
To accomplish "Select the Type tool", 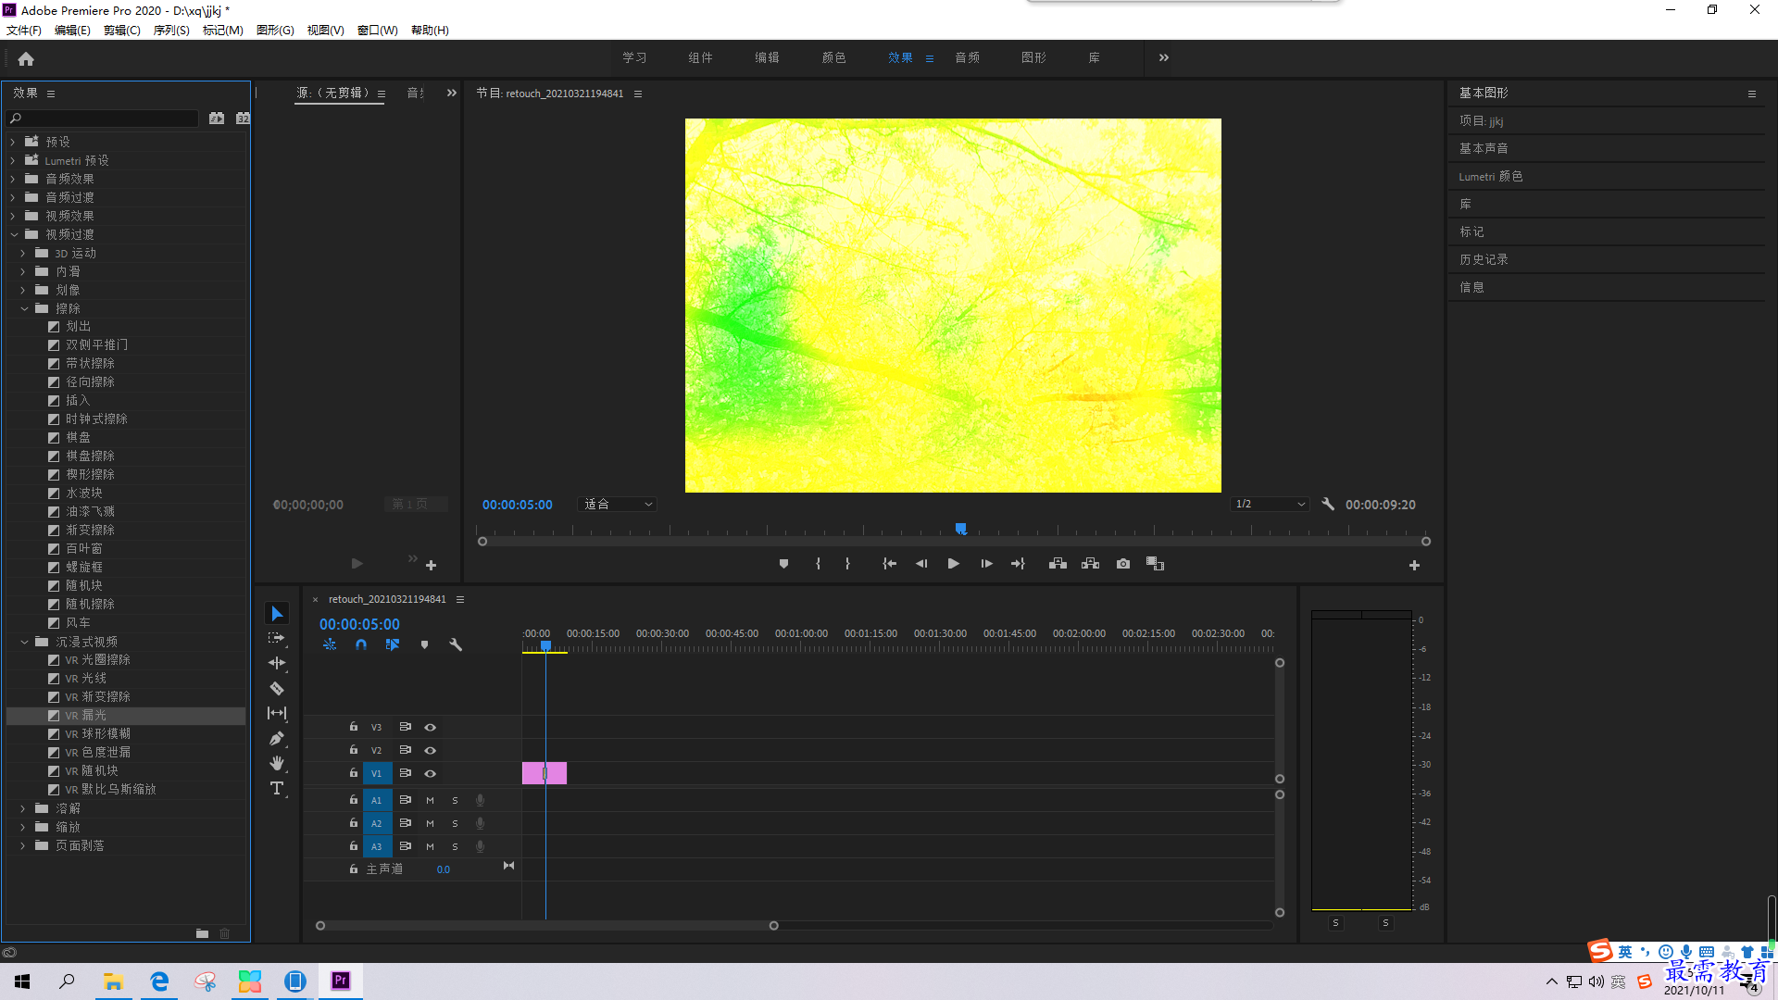I will 277,788.
